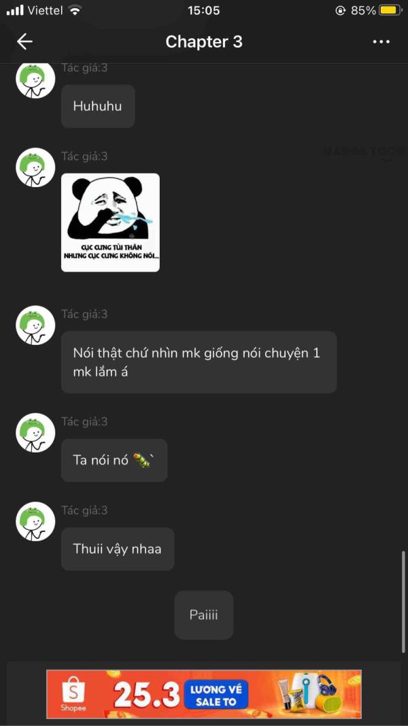Tap the avatar next to the panda meme
Screen dimensions: 408x726
pos(35,167)
